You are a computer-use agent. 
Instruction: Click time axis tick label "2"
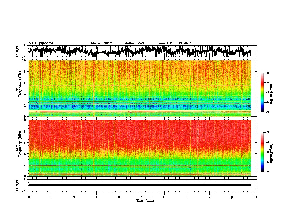pos(74,197)
